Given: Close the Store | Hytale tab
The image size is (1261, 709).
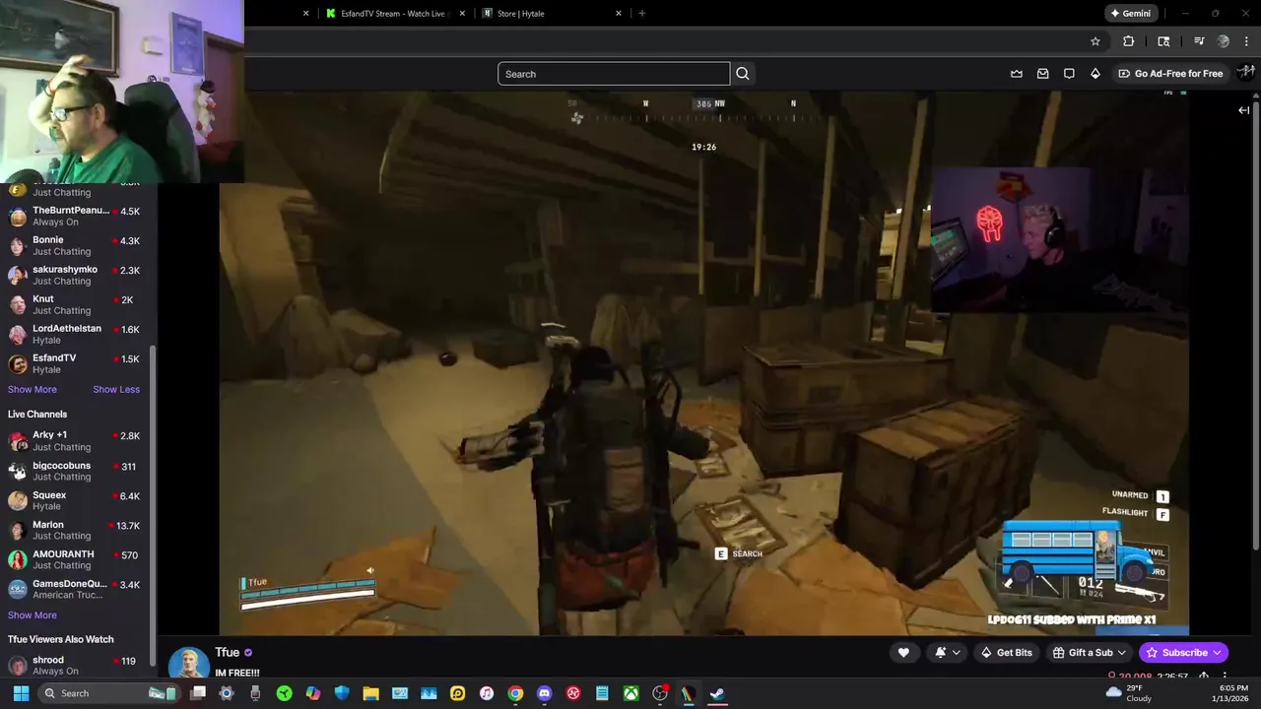Looking at the screenshot, I should [x=619, y=14].
